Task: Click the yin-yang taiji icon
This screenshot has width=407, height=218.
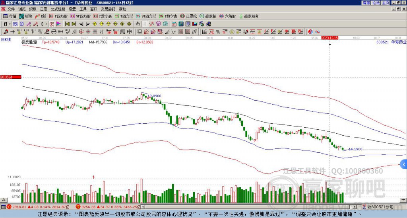Action: (310, 32)
